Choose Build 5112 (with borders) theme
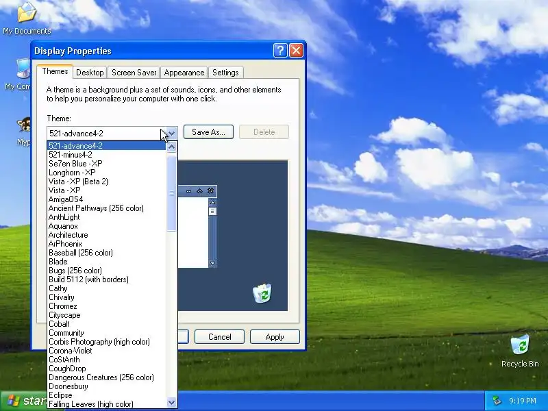 [x=107, y=279]
